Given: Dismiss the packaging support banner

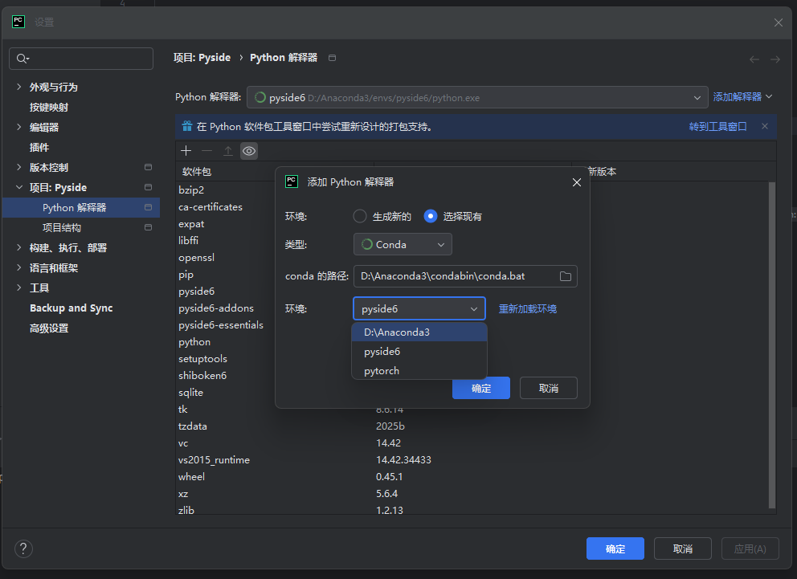Looking at the screenshot, I should tap(765, 126).
